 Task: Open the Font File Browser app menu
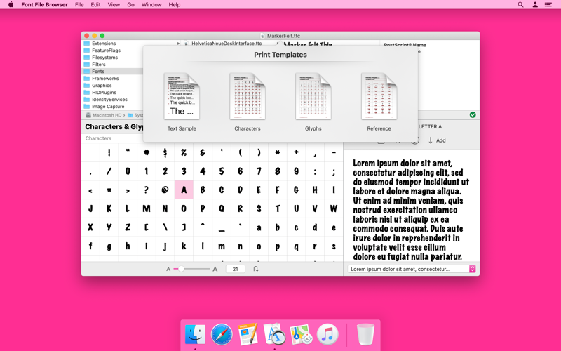pyautogui.click(x=44, y=5)
